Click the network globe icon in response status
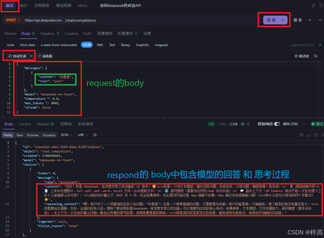 pyautogui.click(x=243, y=124)
